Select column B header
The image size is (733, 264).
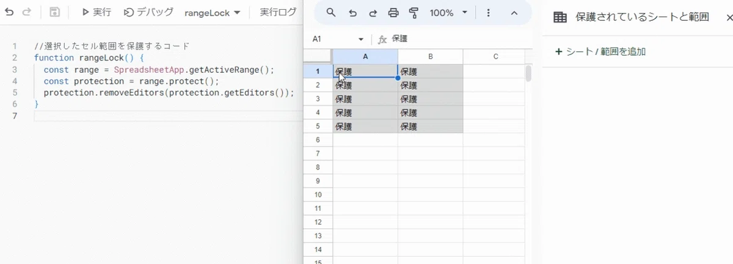[x=431, y=57]
